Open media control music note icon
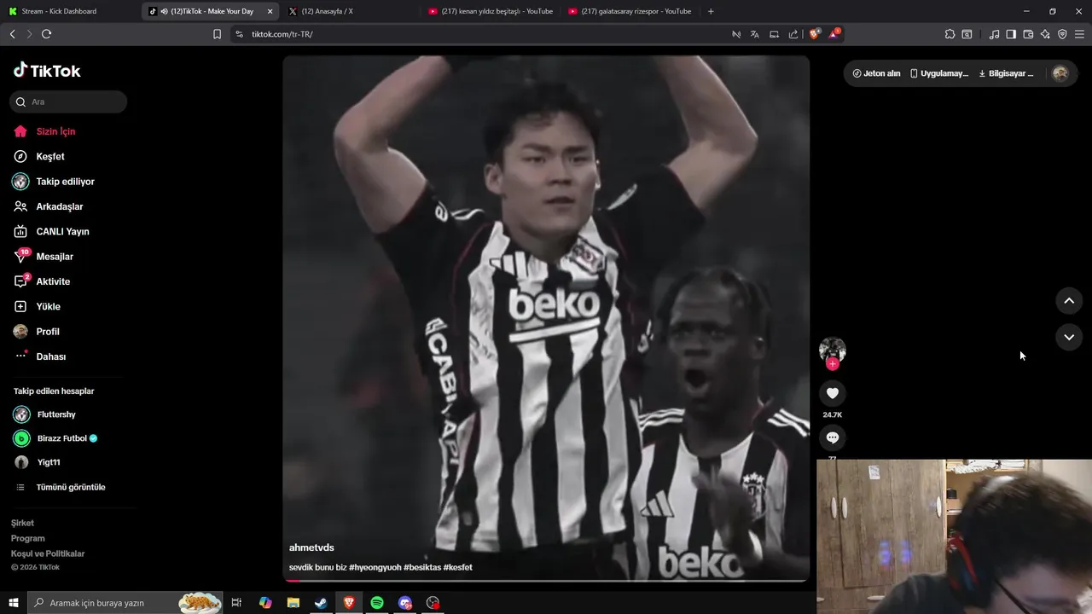 994,34
